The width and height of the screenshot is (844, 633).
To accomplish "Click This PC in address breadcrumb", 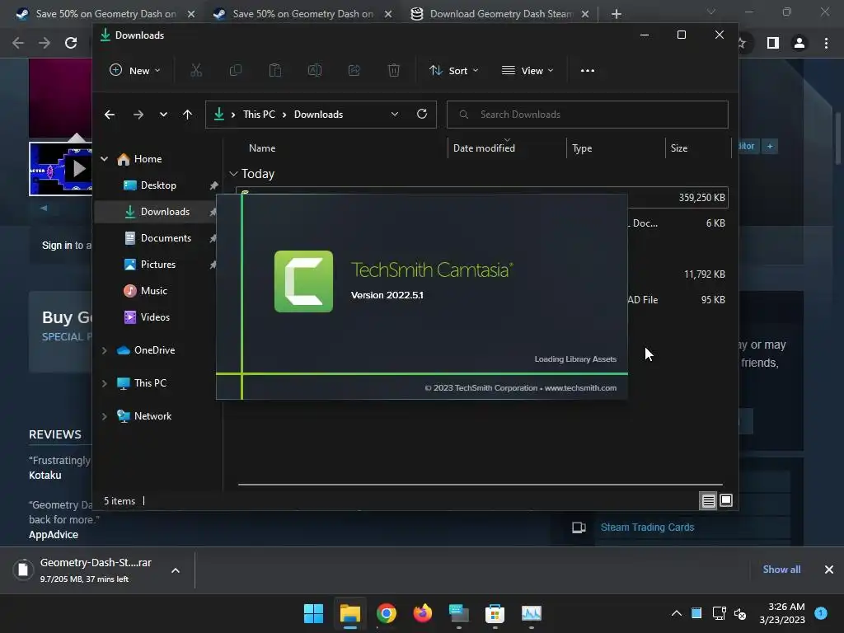I will (259, 115).
